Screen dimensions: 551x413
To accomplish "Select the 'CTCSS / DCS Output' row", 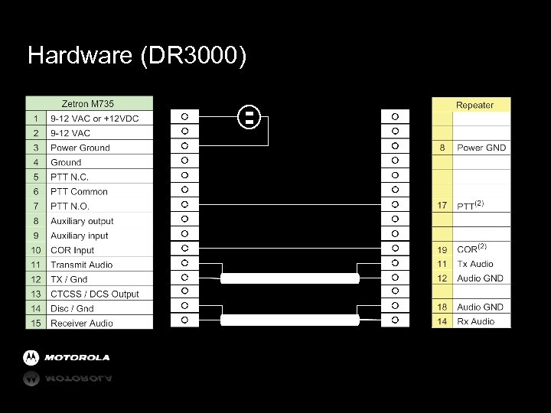I will pyautogui.click(x=90, y=294).
